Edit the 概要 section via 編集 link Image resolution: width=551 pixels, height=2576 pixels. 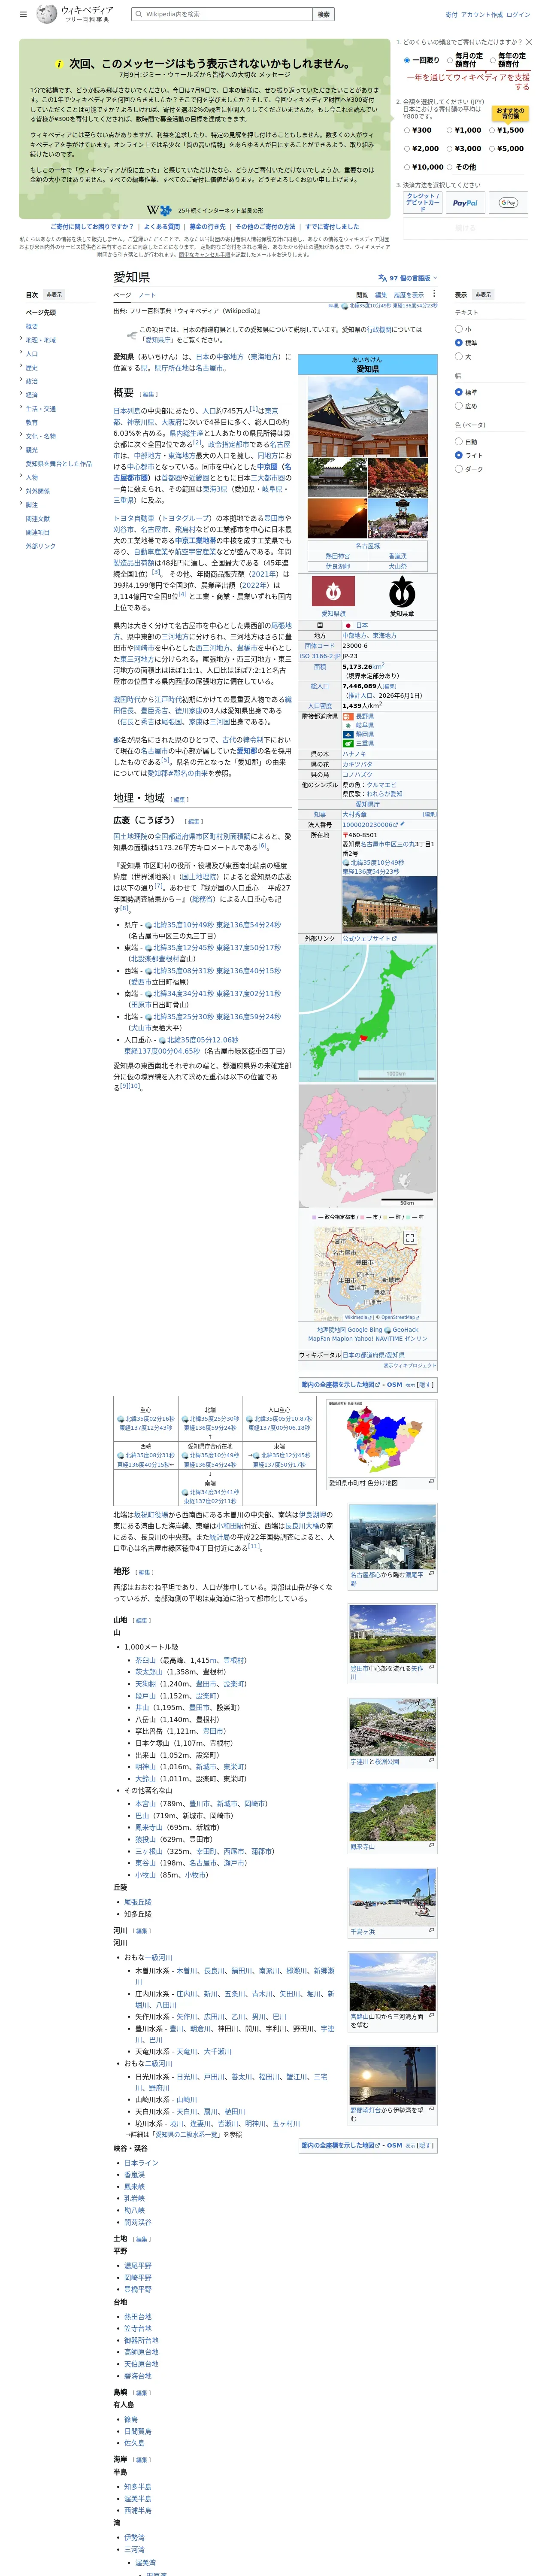point(148,394)
